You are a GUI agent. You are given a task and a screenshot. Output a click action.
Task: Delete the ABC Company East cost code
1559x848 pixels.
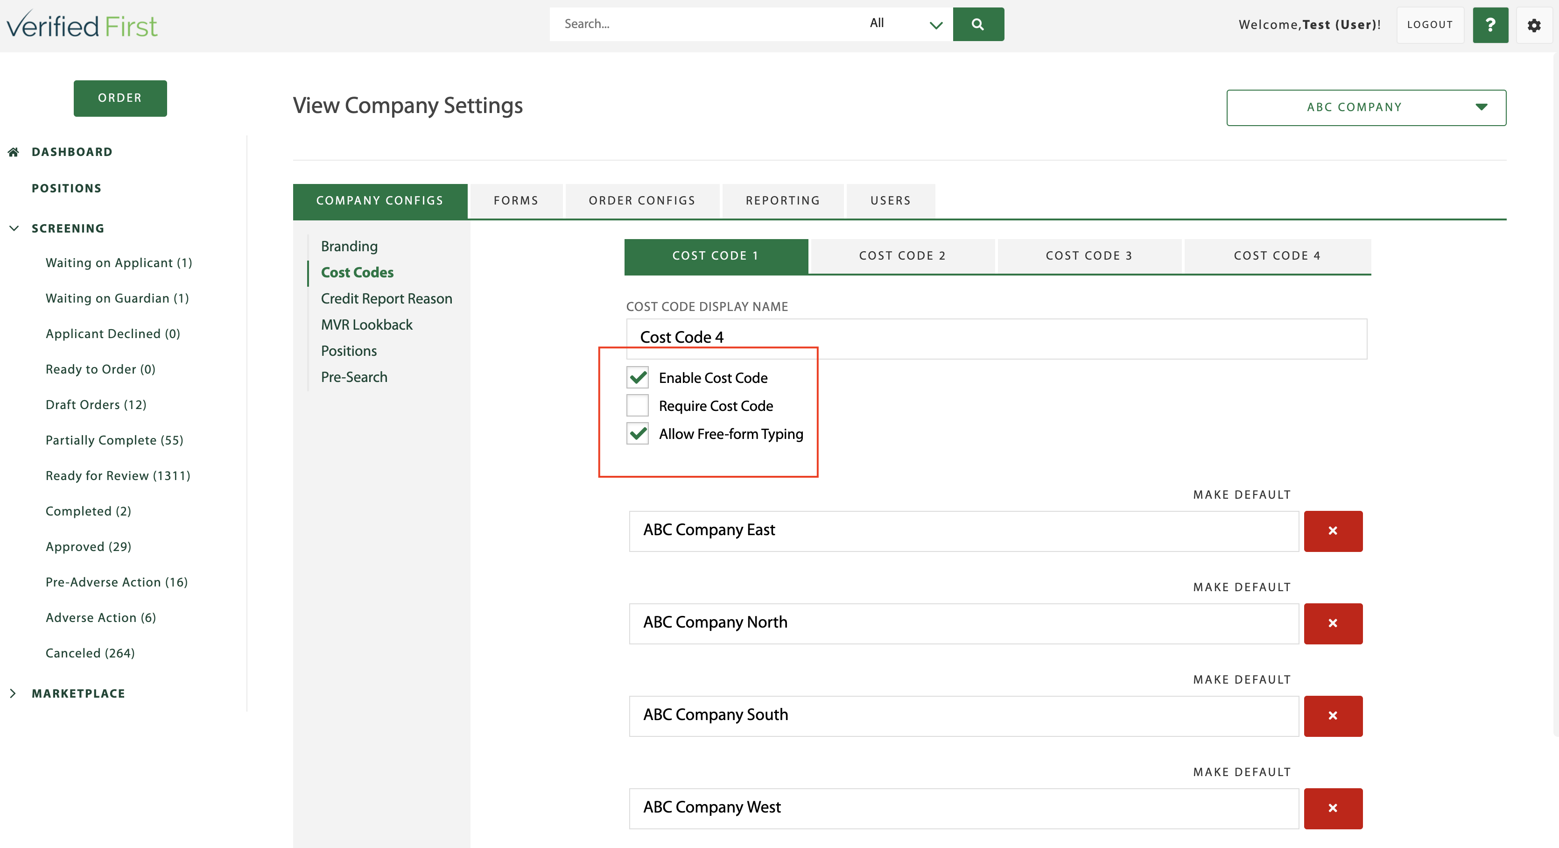pyautogui.click(x=1333, y=531)
